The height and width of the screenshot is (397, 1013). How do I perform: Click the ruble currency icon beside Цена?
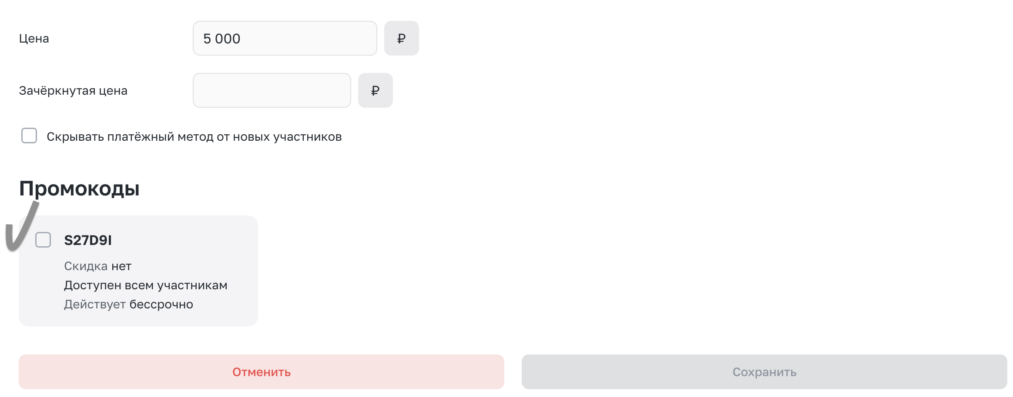pyautogui.click(x=401, y=38)
